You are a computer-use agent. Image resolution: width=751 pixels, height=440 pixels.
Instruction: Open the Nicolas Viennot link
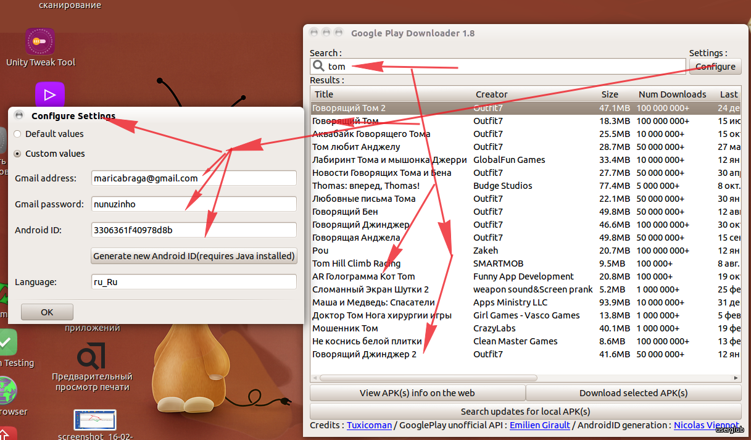click(706, 426)
